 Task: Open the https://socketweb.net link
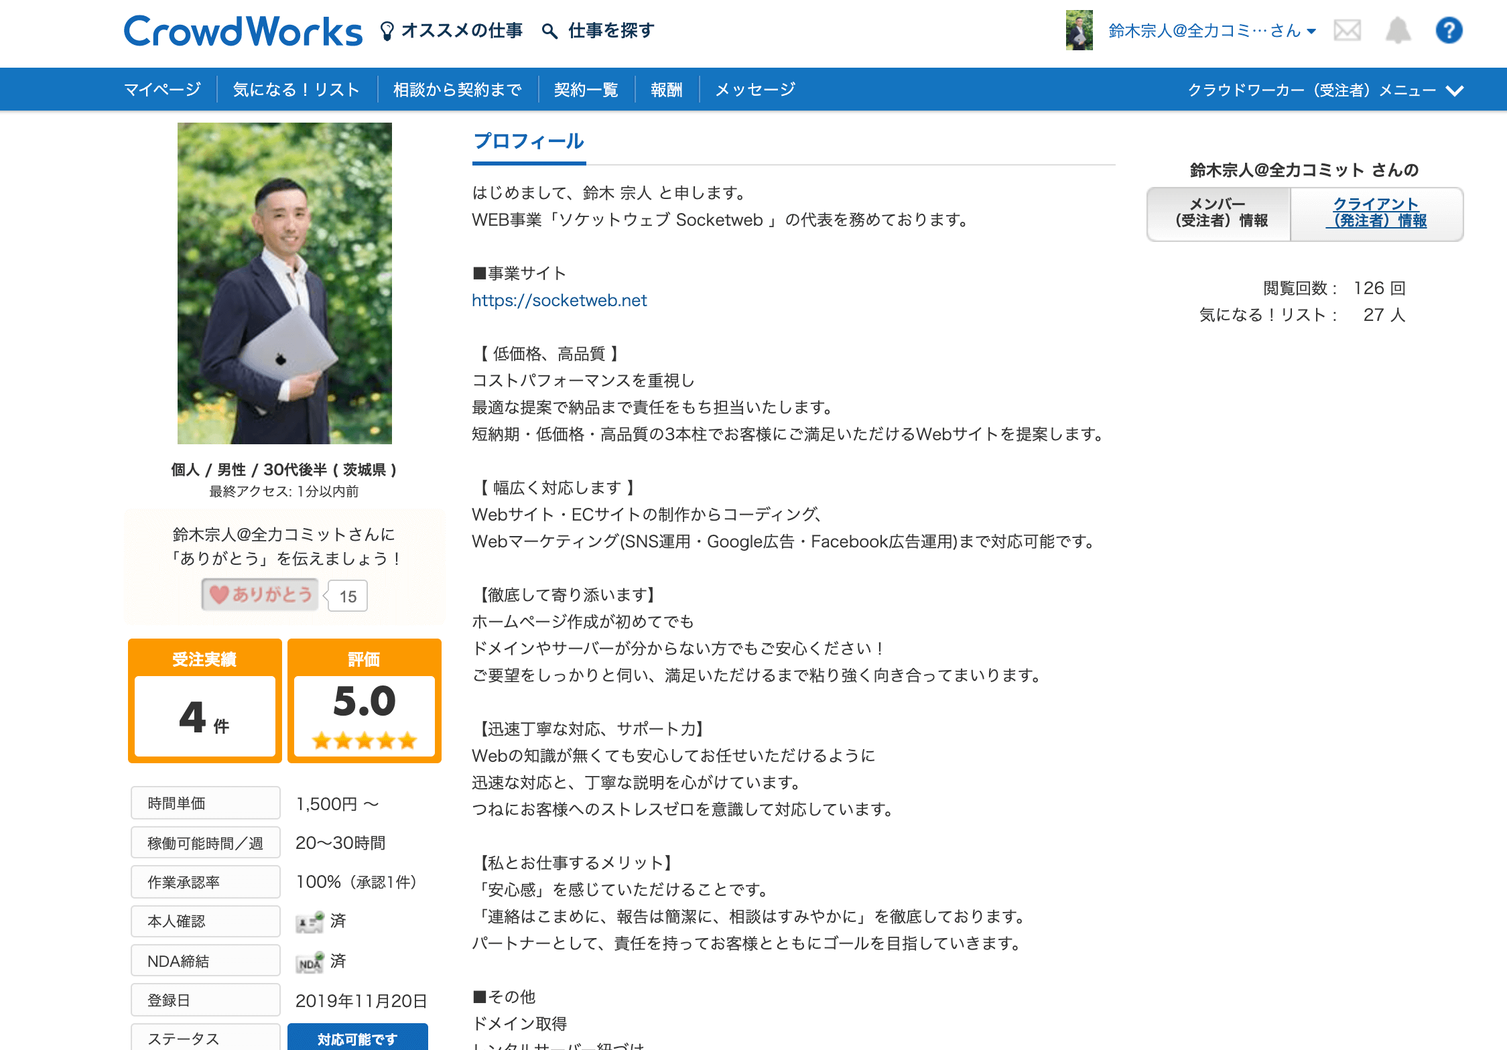(560, 300)
